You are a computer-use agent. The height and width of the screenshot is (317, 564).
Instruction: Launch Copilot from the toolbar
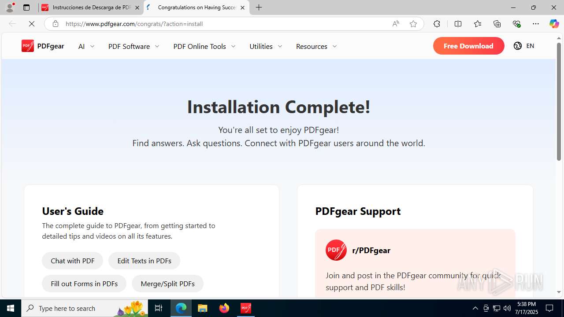click(x=554, y=24)
